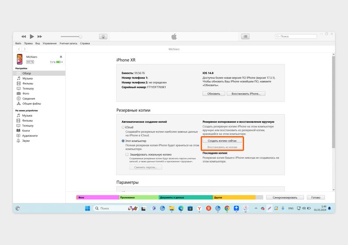Click the vertical scrollbar thumb
This screenshot has width=348, height=245.
point(333,102)
